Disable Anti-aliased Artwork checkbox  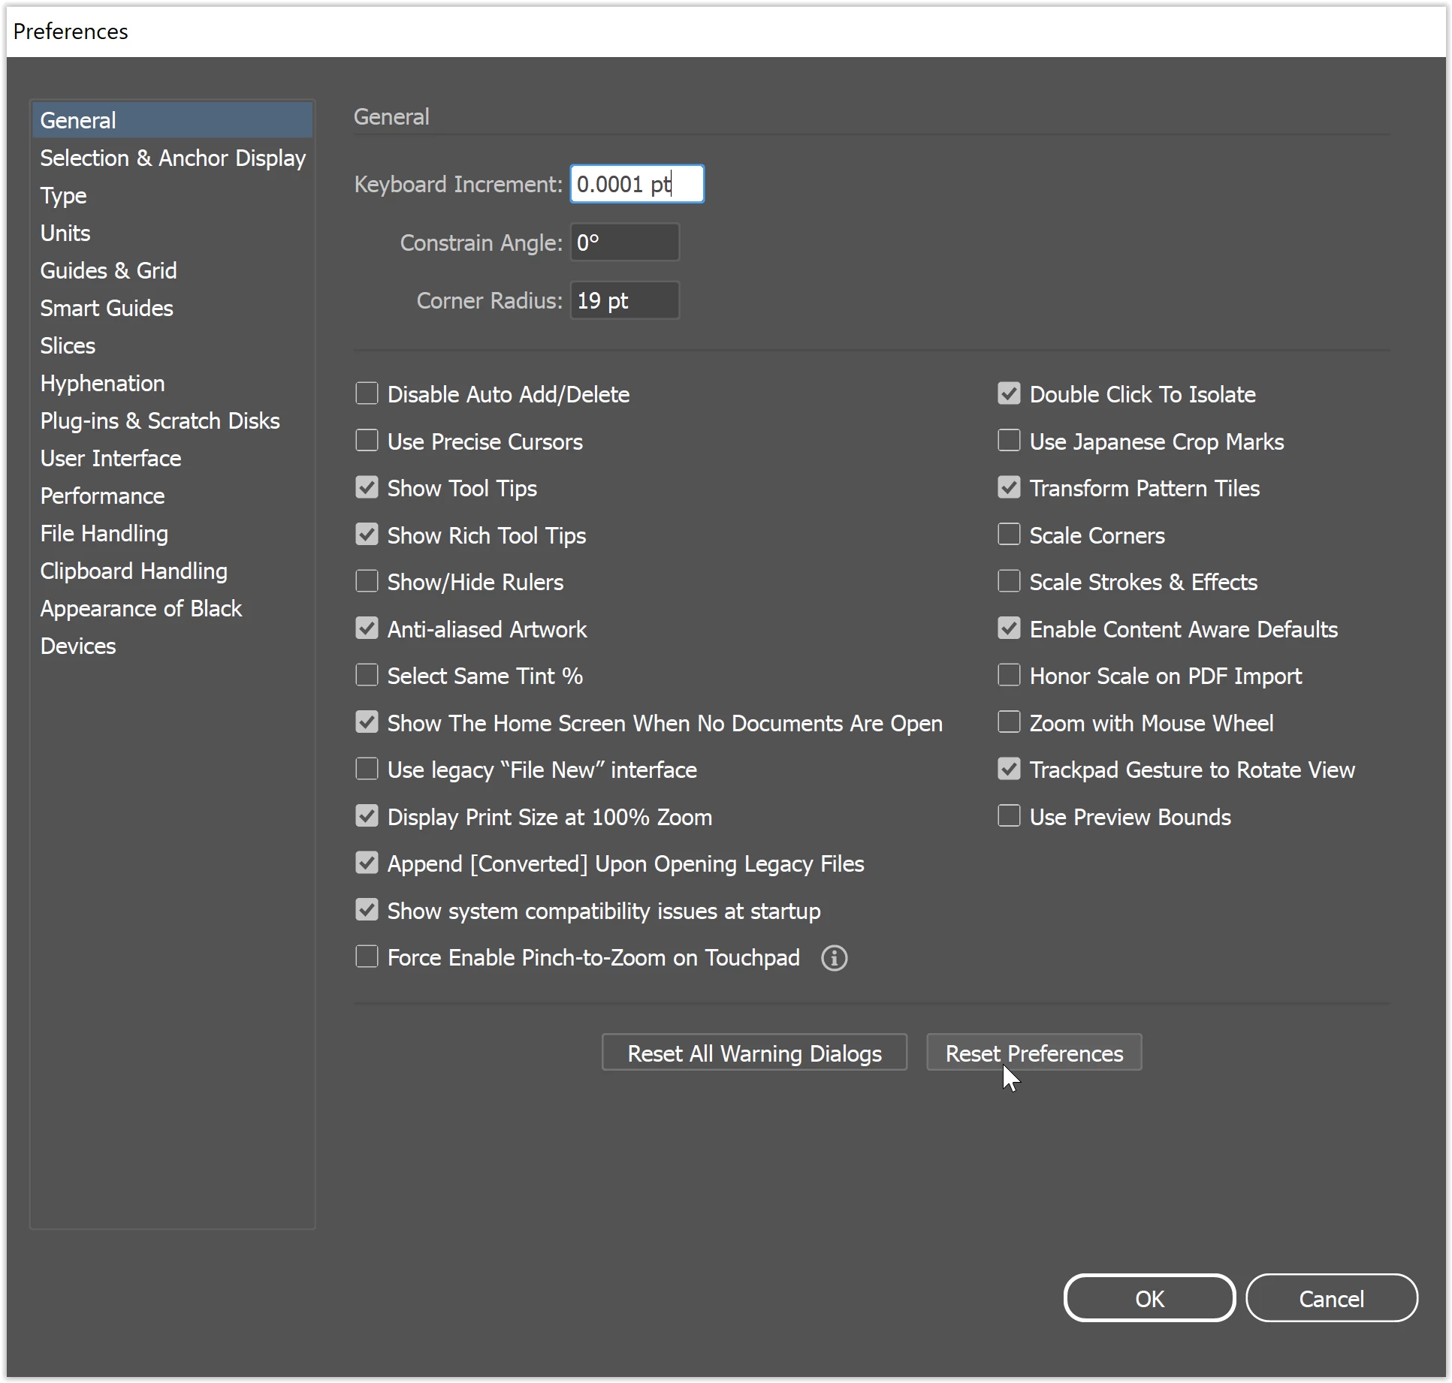367,628
